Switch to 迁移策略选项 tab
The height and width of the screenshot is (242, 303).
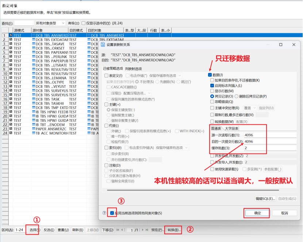[x=113, y=69]
